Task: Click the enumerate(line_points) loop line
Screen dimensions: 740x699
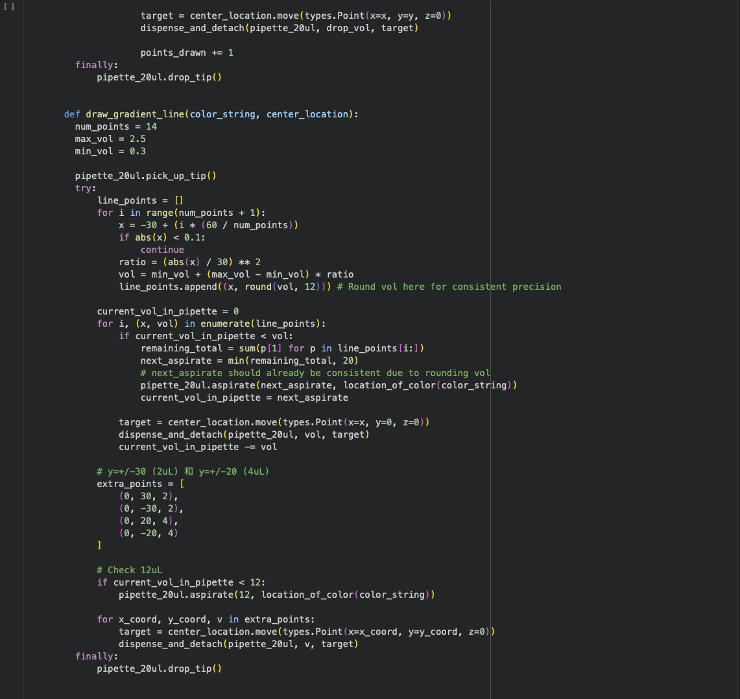Action: click(x=211, y=324)
